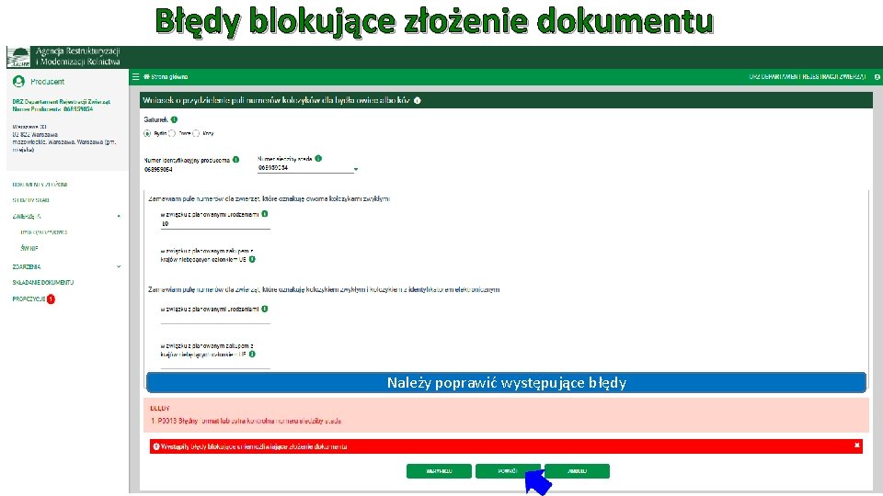
Task: Expand the Zdarzenia sidebar section
Action: tap(119, 266)
